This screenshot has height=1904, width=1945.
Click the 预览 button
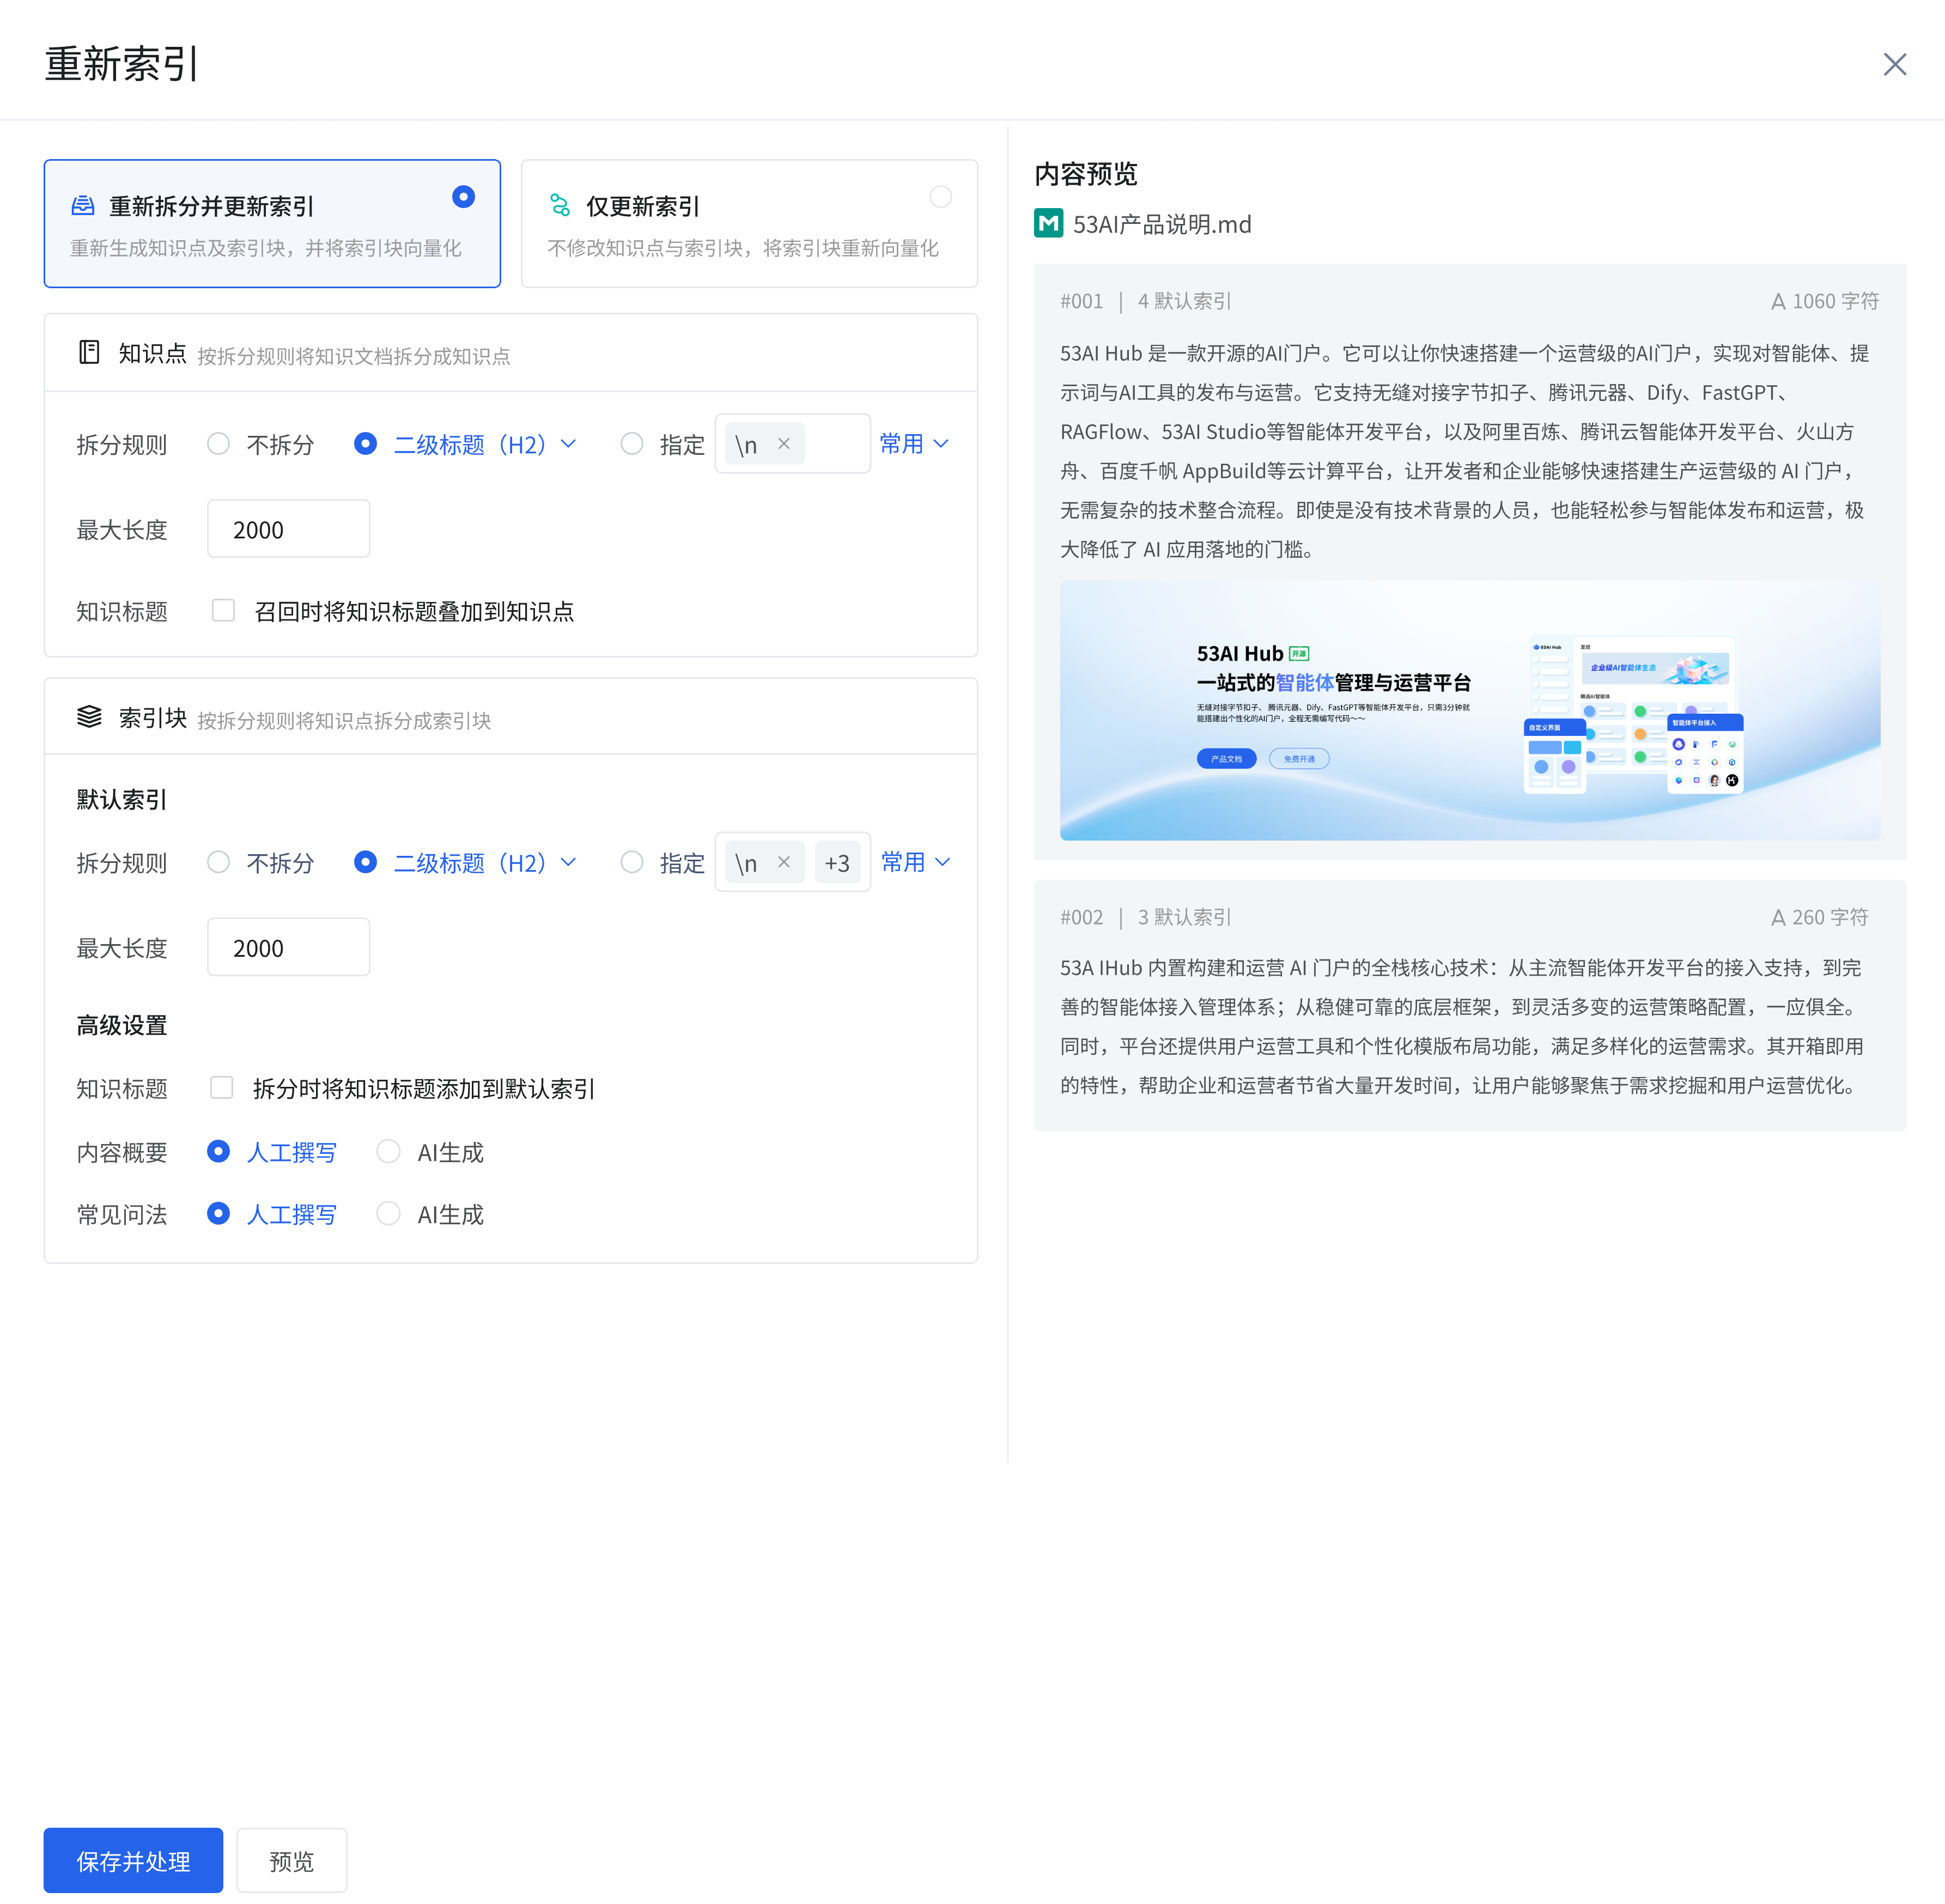point(291,1860)
